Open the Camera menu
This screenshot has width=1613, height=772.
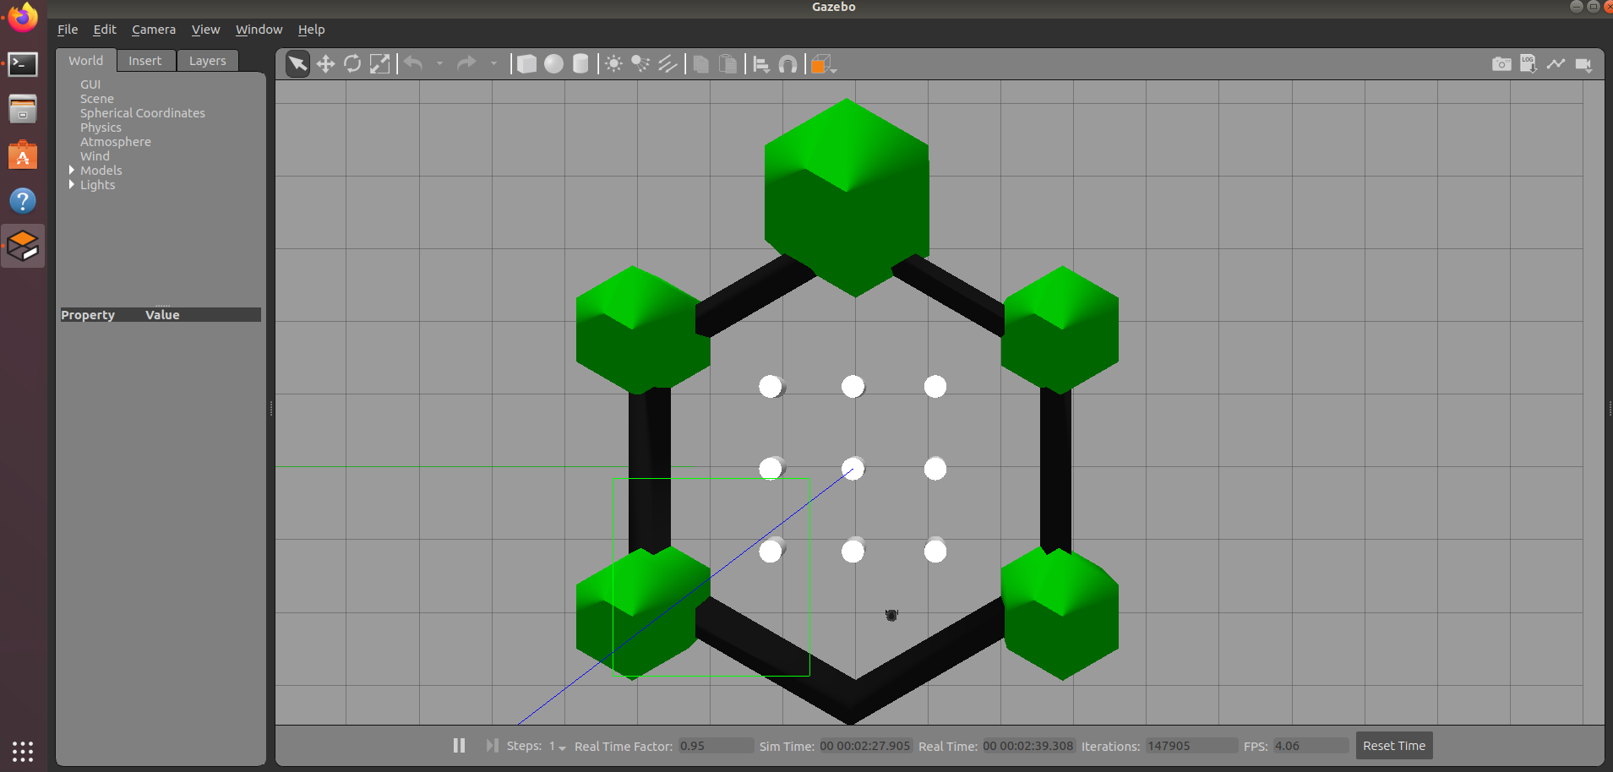154,30
